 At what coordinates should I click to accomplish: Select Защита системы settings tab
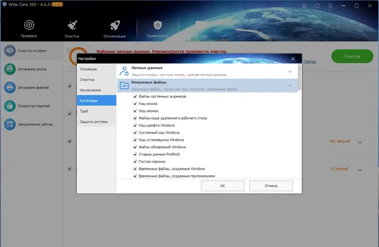(x=97, y=122)
